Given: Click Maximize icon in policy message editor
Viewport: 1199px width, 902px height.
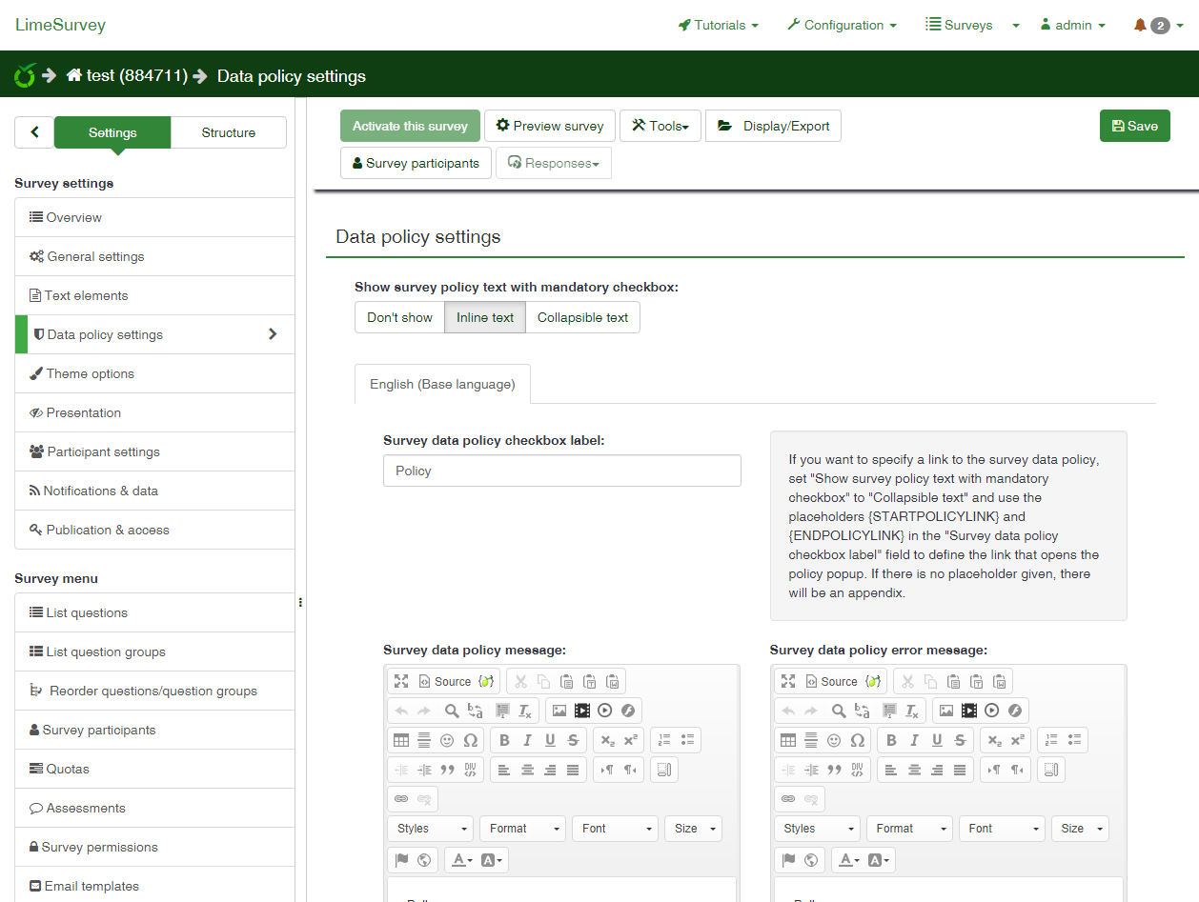Looking at the screenshot, I should (401, 681).
